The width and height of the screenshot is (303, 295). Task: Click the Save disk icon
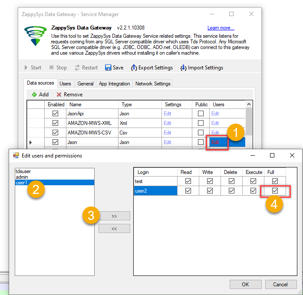[x=108, y=68]
